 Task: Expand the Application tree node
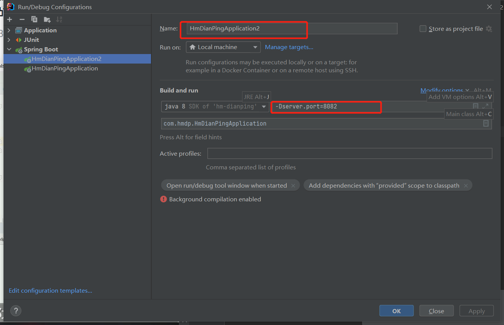(x=9, y=30)
